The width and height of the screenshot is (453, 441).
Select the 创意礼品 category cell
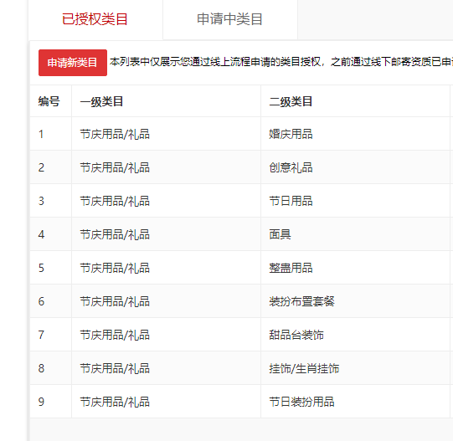pyautogui.click(x=291, y=167)
